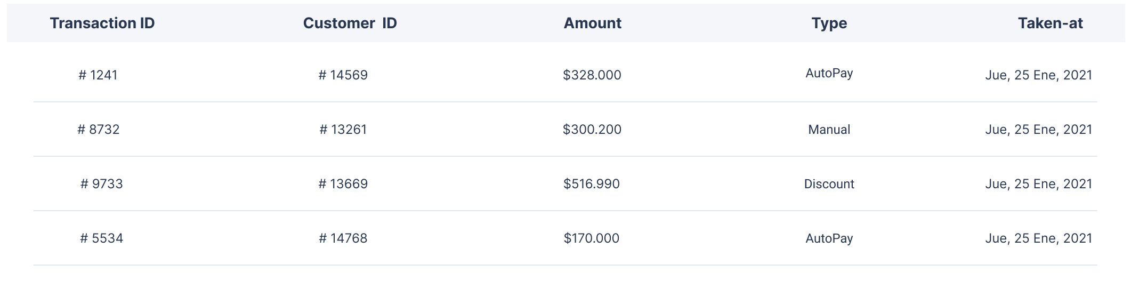
Task: Click the Amount column header
Action: coord(593,23)
